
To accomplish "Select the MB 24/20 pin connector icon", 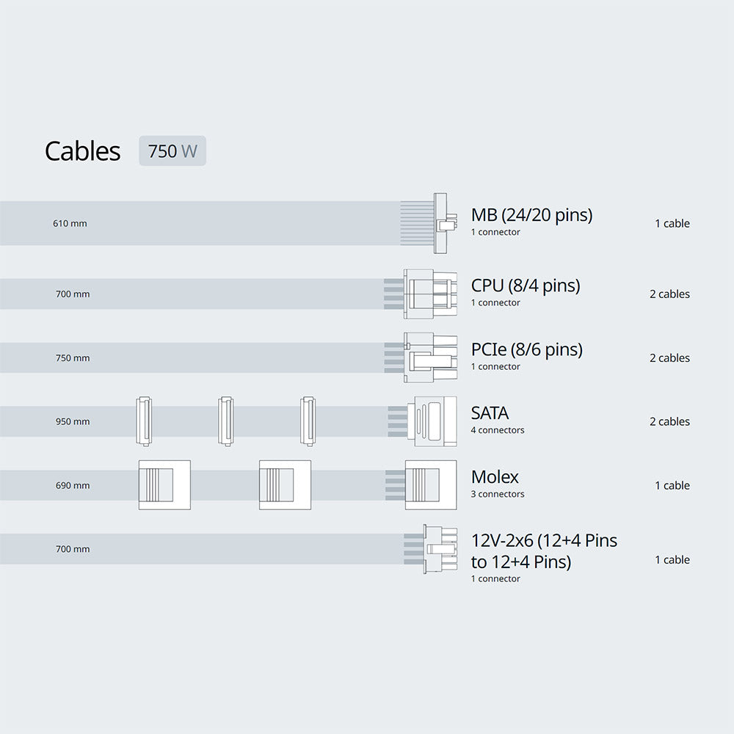I will pyautogui.click(x=445, y=223).
